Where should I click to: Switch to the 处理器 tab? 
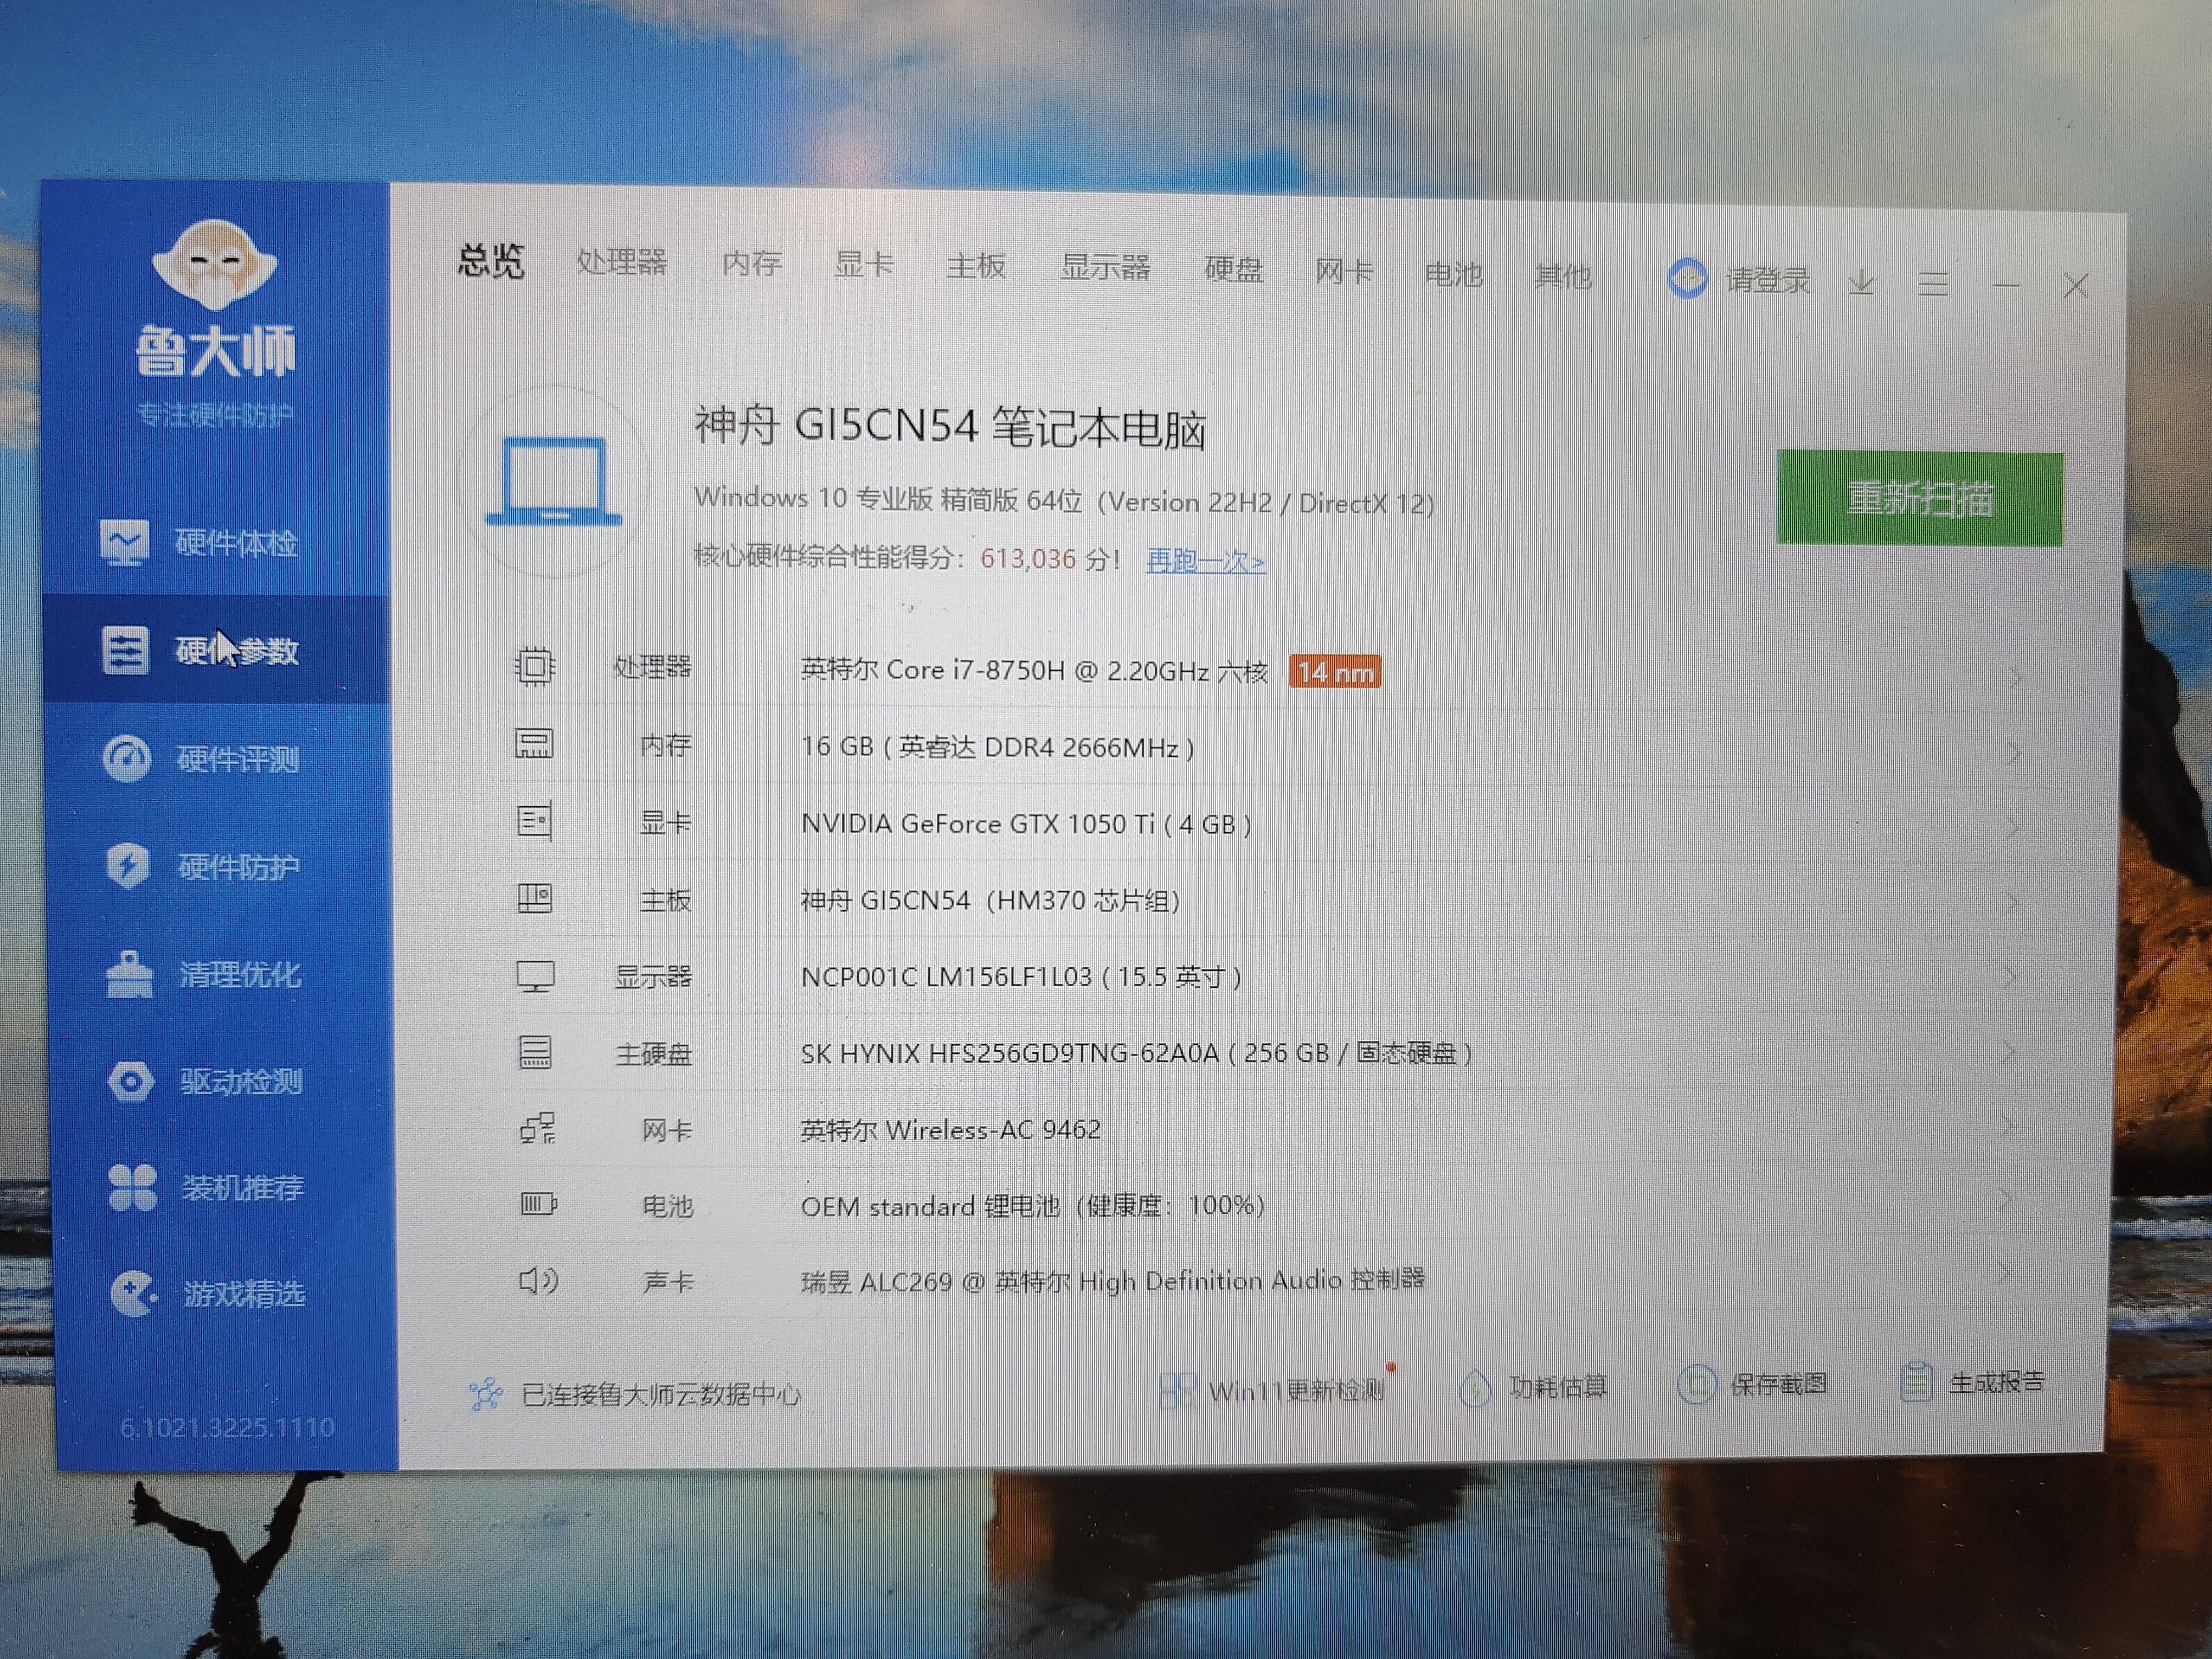(x=621, y=262)
